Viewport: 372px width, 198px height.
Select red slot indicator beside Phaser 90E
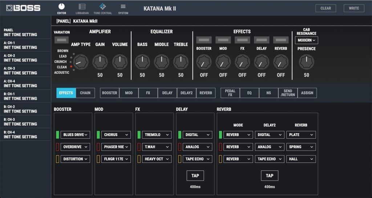coord(98,147)
